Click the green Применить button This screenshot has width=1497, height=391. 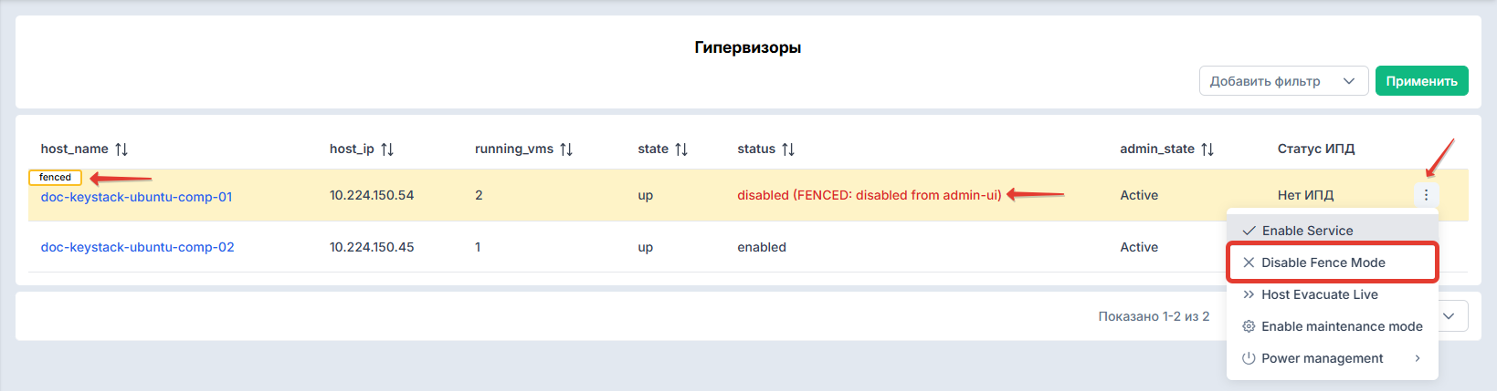1421,81
